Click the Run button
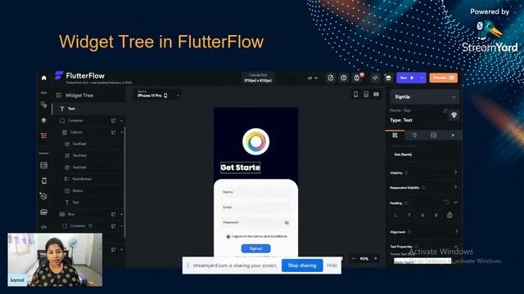The width and height of the screenshot is (524, 294). click(x=408, y=78)
